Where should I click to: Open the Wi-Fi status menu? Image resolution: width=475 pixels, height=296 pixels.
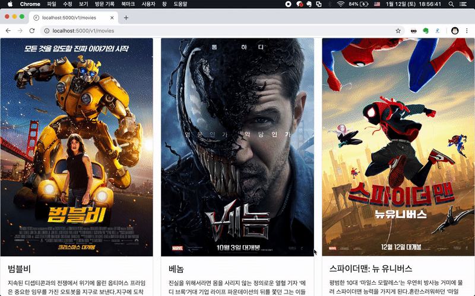coord(341,4)
